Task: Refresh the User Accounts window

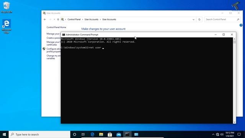Action: (x=199, y=20)
